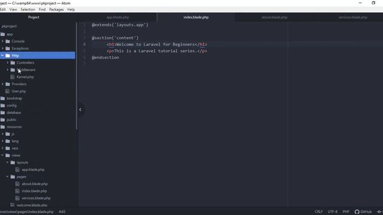383x215 pixels.
Task: Switch to the index.blade.php tab
Action: click(196, 17)
